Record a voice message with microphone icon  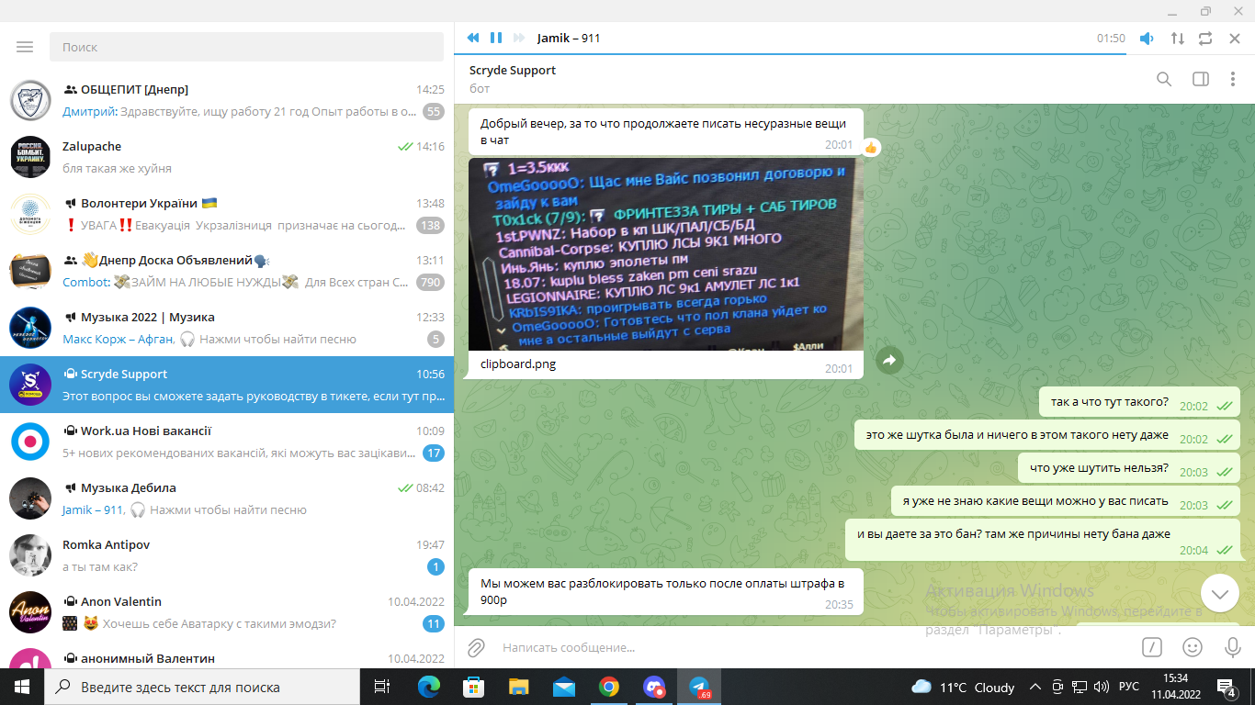point(1233,647)
